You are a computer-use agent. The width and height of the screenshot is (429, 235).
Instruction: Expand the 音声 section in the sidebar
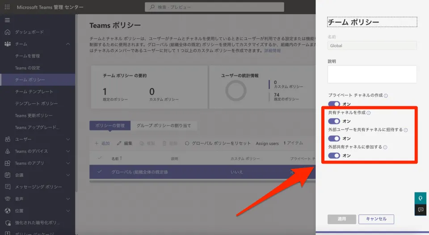pyautogui.click(x=68, y=199)
